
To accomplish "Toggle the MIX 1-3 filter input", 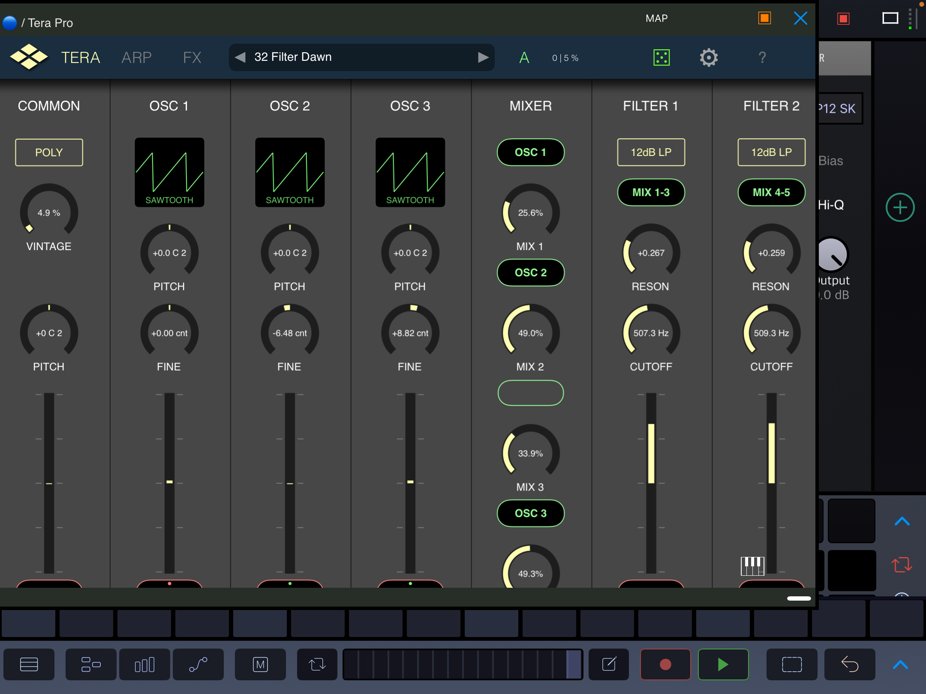I will coord(651,192).
